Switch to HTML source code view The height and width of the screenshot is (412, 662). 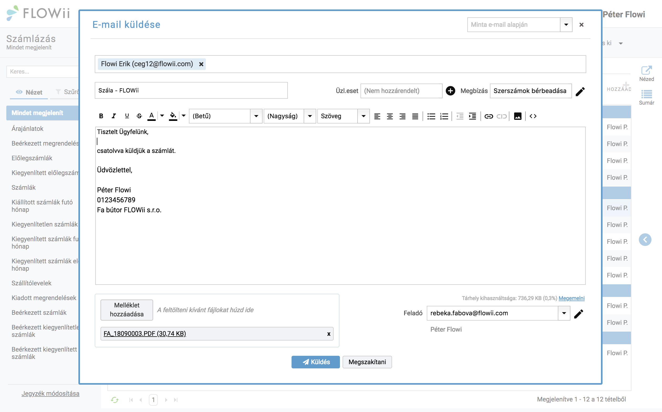coord(533,116)
